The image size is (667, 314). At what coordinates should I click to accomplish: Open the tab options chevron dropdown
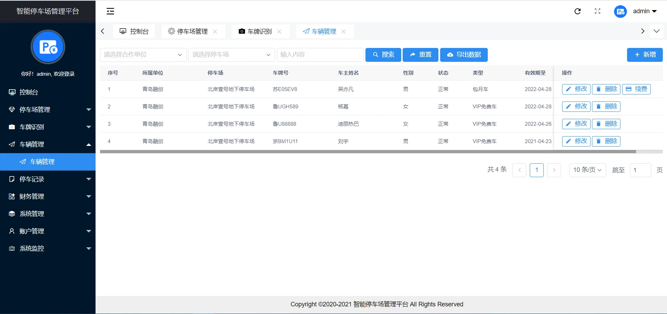coord(656,31)
